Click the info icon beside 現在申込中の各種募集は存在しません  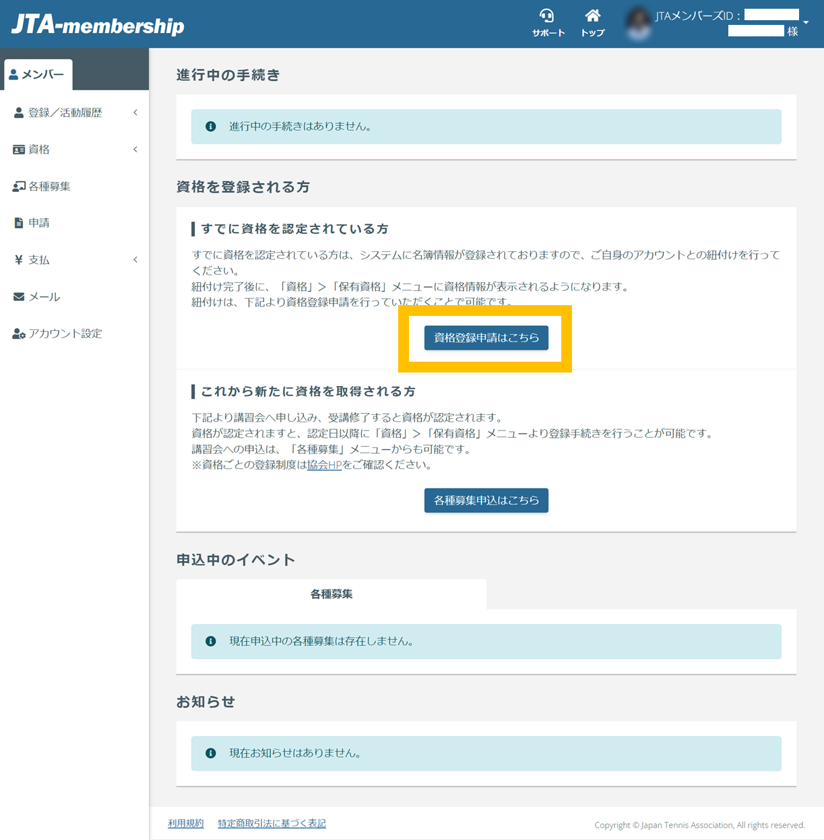[211, 641]
